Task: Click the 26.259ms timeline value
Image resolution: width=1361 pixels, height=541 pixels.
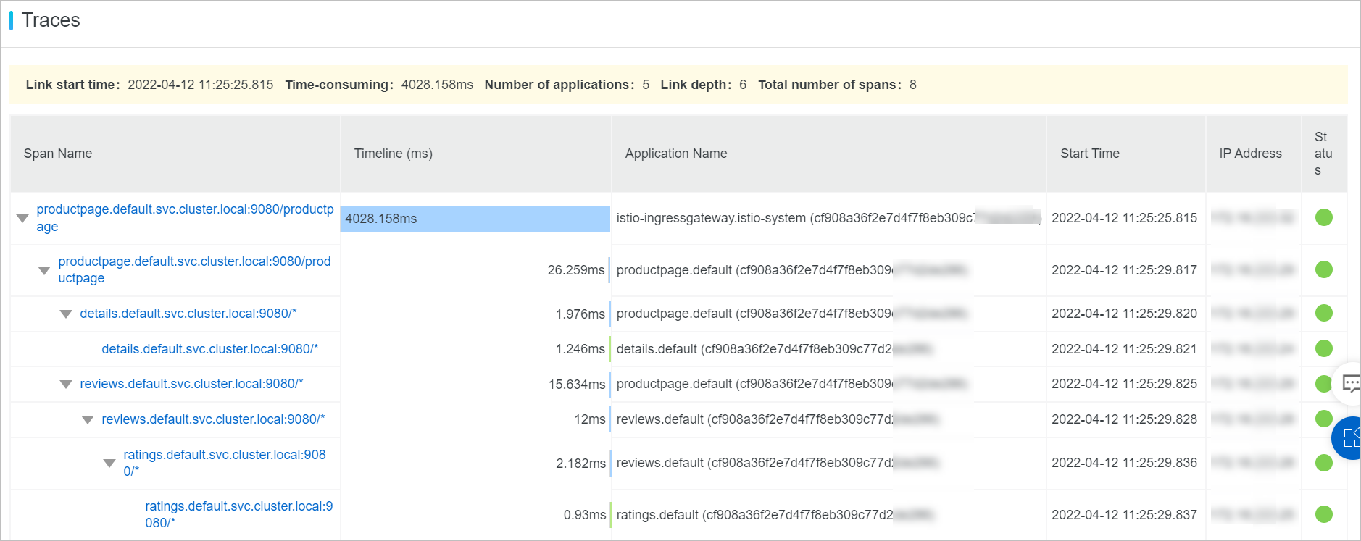Action: coord(576,270)
